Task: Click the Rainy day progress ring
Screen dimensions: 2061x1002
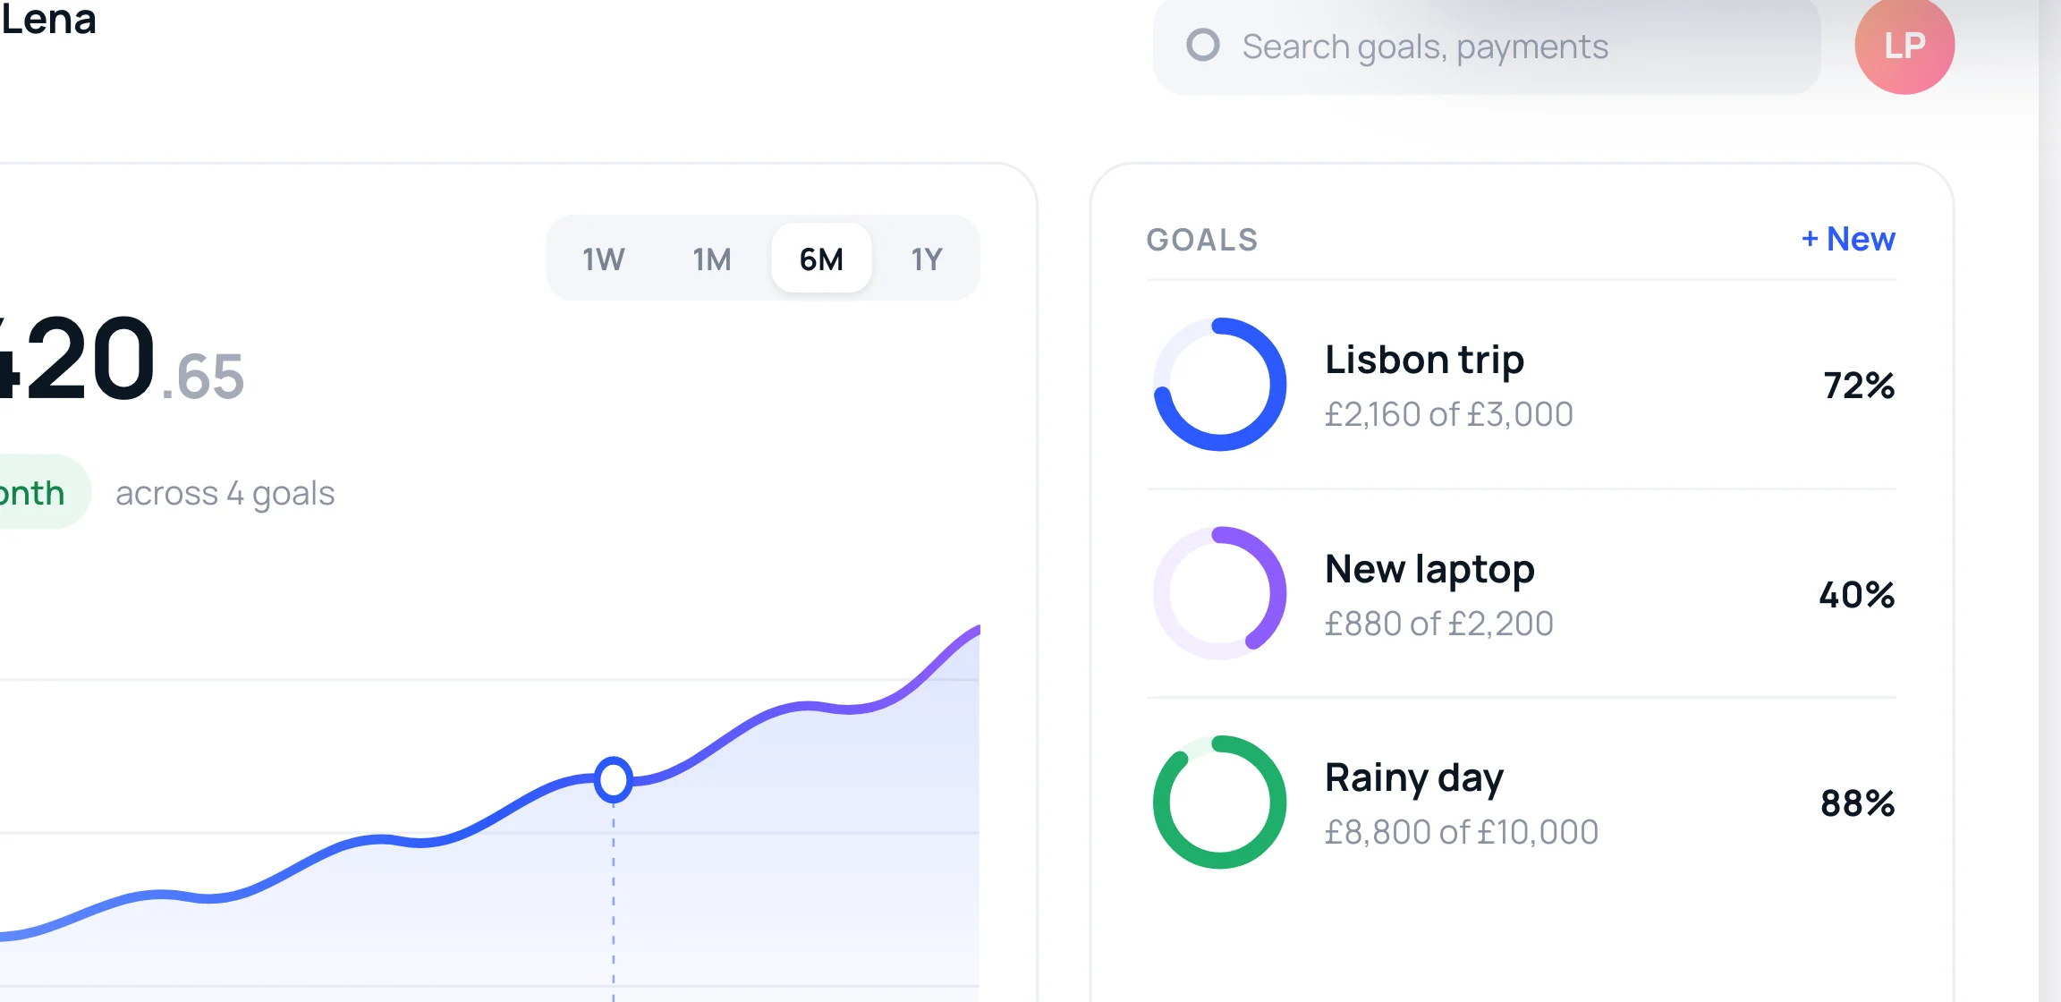Action: click(1220, 802)
